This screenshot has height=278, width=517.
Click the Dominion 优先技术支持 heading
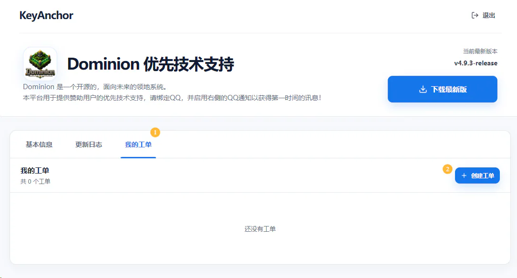tap(151, 64)
